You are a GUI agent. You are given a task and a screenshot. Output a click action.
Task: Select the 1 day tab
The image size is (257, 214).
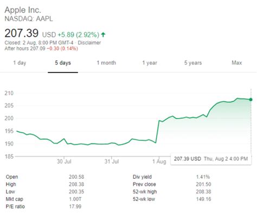click(20, 63)
